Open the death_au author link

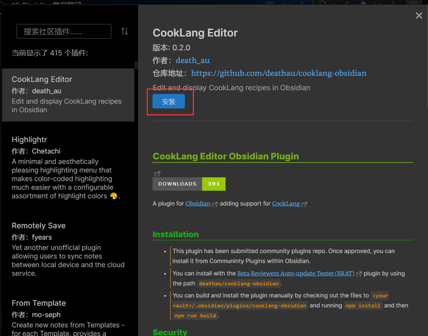coord(193,60)
